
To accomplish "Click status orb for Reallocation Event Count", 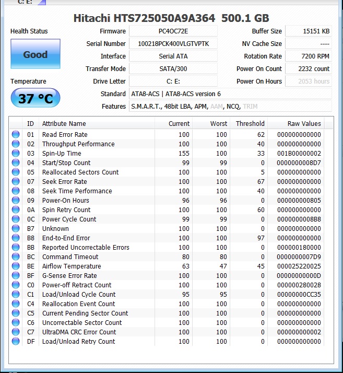I will pyautogui.click(x=16, y=304).
